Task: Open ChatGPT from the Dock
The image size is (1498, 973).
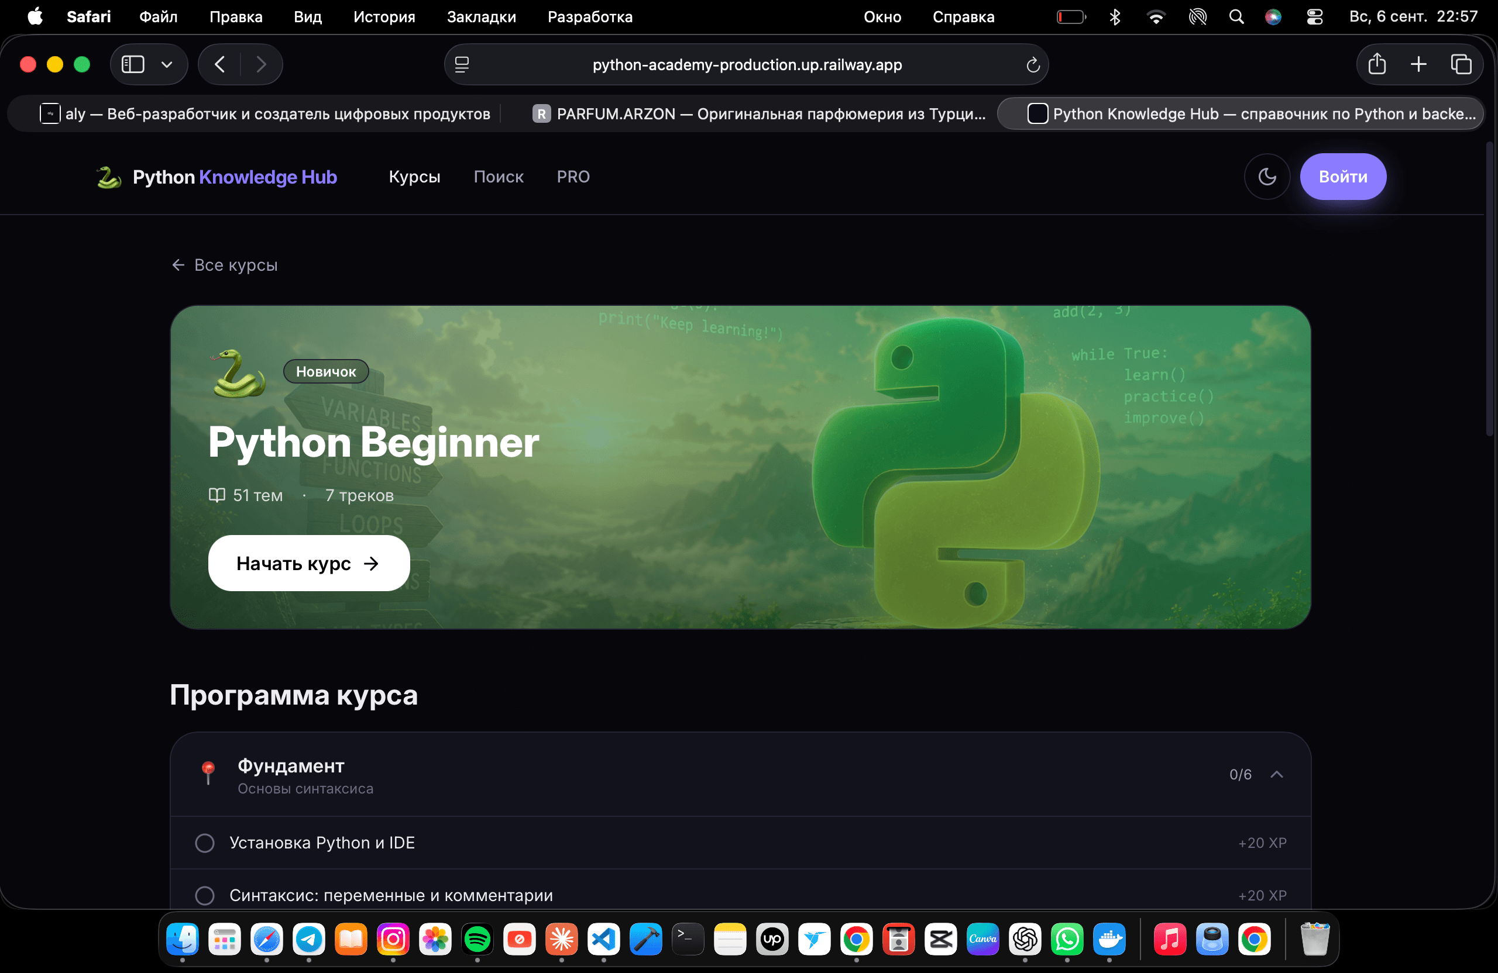Action: (1025, 939)
